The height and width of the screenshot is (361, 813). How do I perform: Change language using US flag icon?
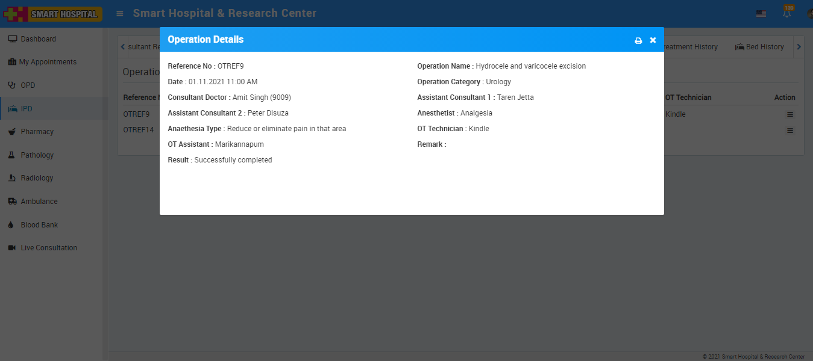[x=761, y=14]
